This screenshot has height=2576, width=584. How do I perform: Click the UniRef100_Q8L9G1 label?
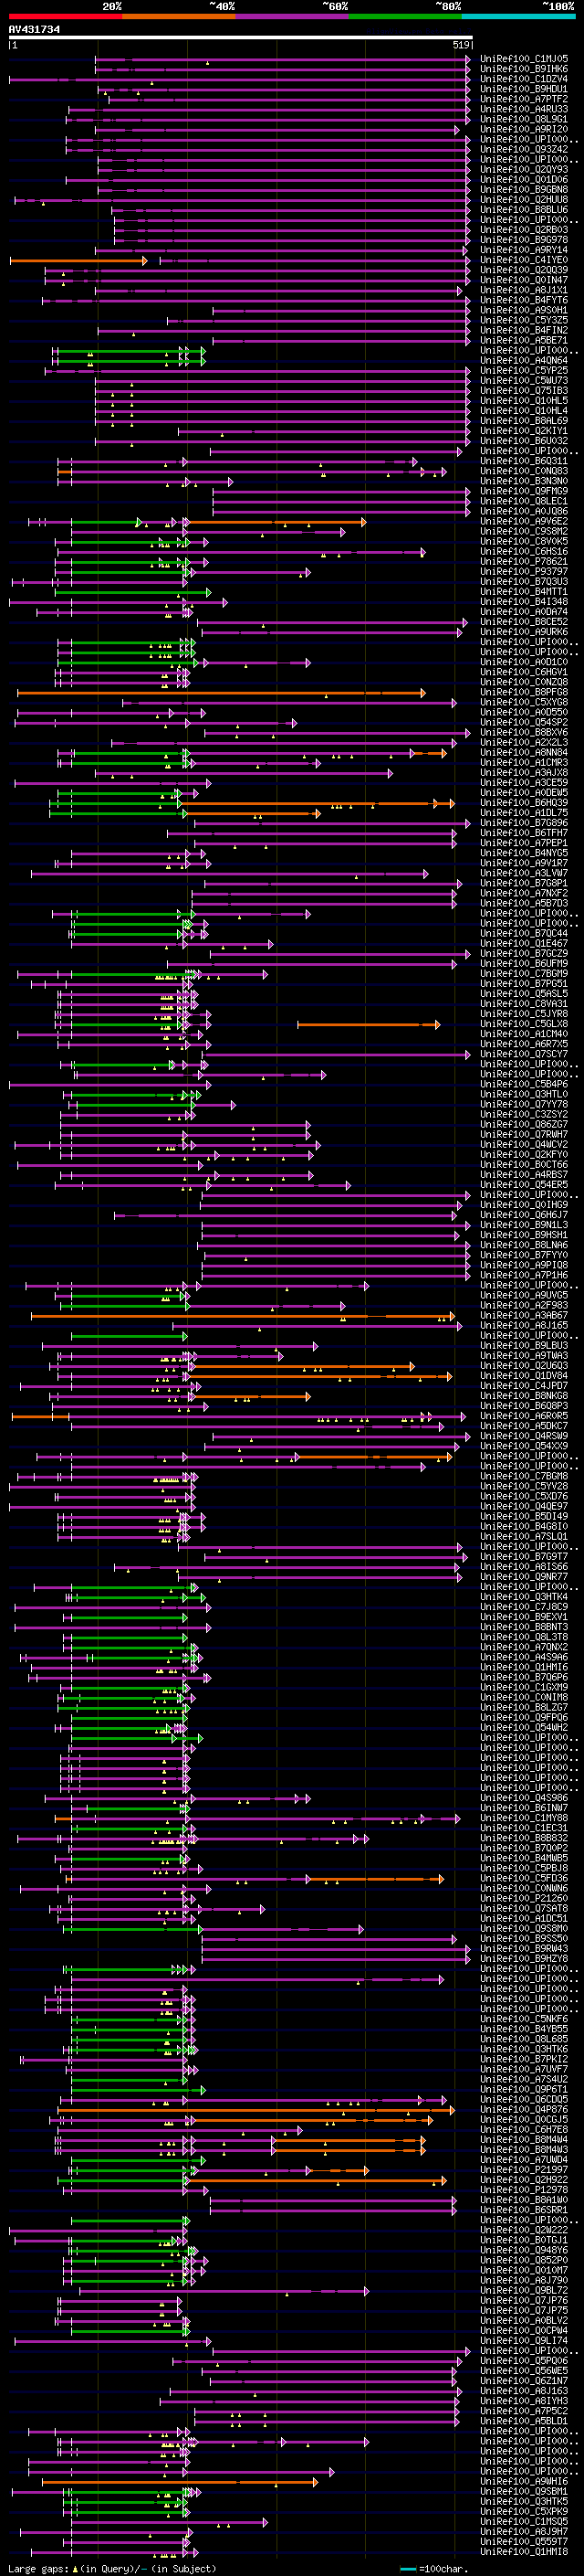point(524,119)
